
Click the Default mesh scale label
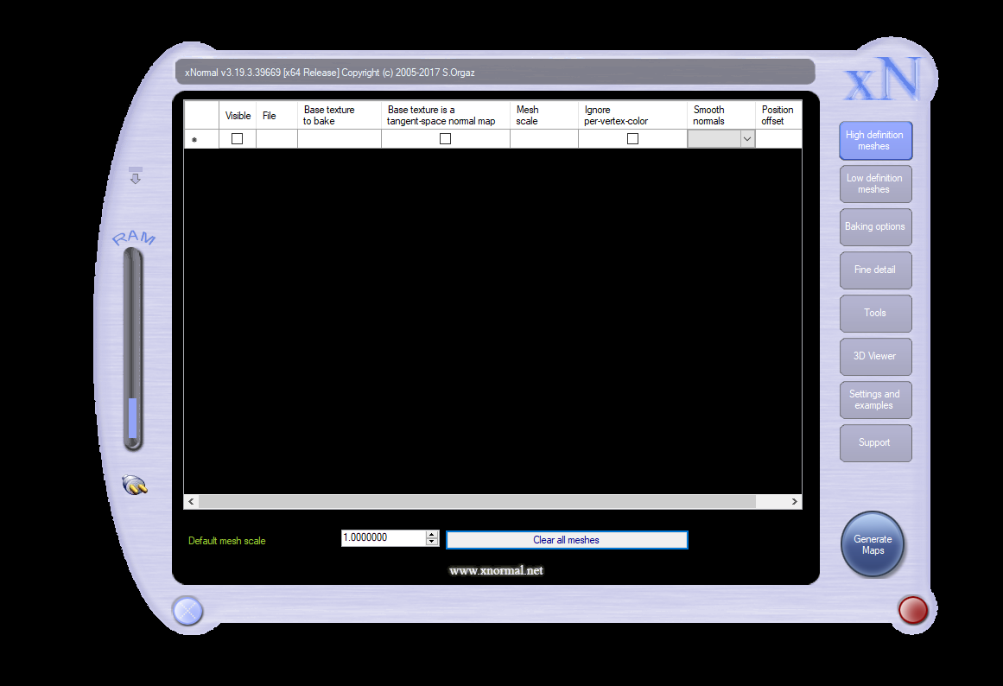[226, 541]
